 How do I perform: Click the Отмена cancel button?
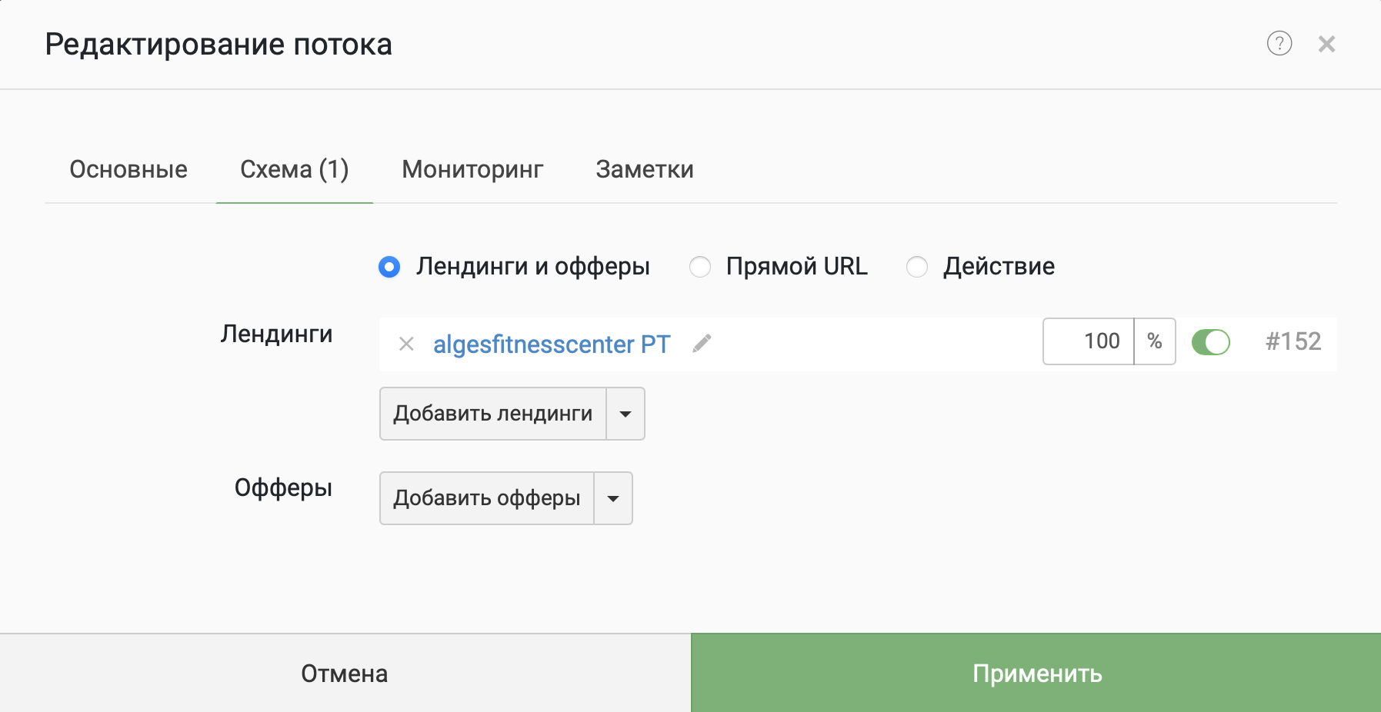pos(345,674)
